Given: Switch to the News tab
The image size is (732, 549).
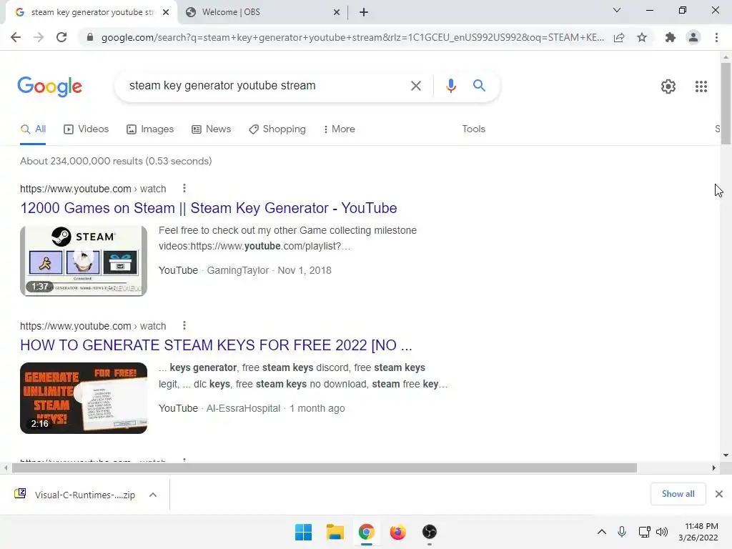Looking at the screenshot, I should click(x=212, y=129).
